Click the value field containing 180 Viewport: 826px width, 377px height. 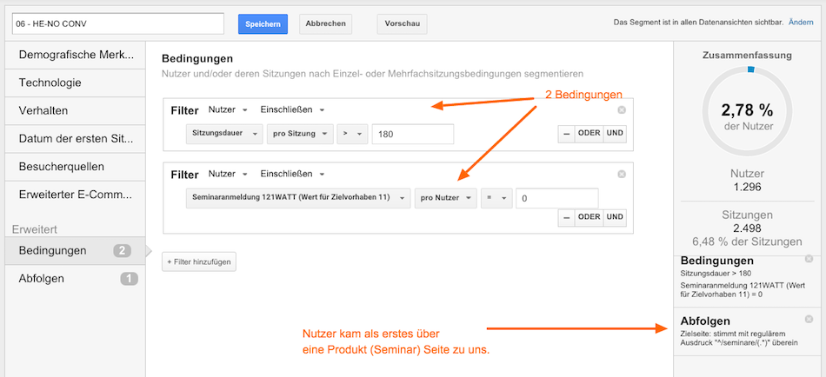coord(412,134)
